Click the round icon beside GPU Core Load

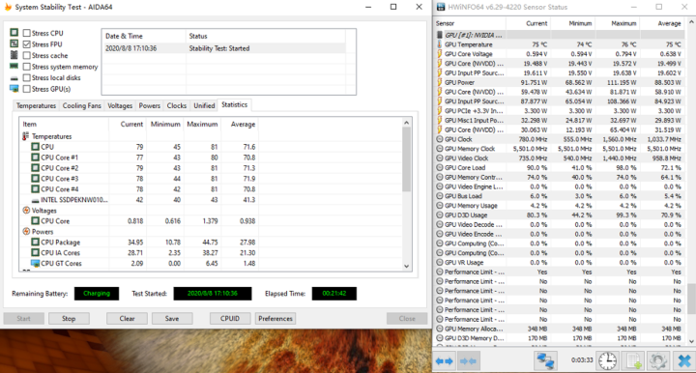[440, 167]
